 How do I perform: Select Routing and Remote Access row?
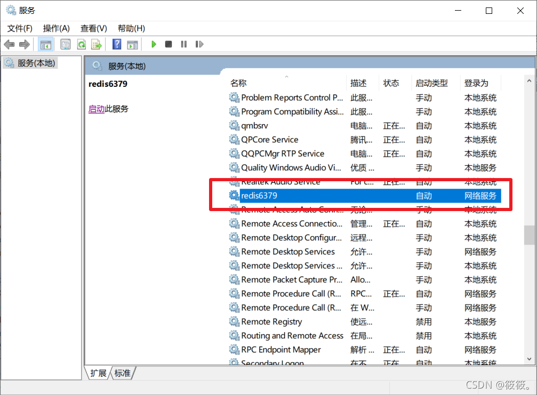click(x=365, y=336)
